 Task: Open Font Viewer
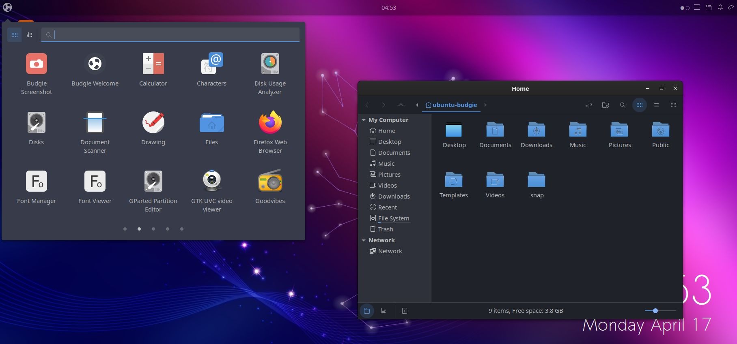[95, 187]
